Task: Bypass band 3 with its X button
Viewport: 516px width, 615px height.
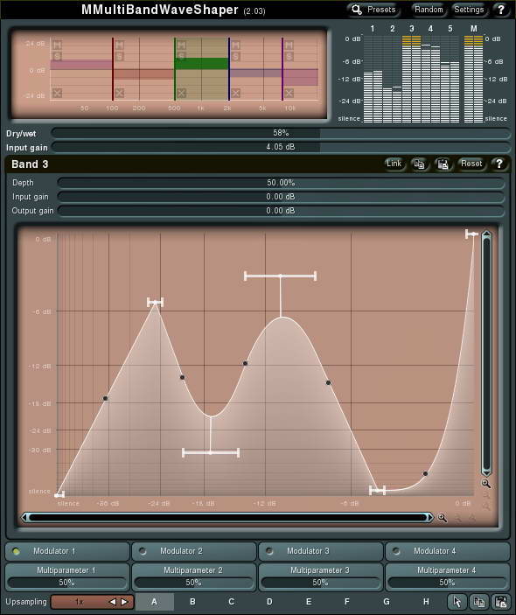Action: point(181,93)
